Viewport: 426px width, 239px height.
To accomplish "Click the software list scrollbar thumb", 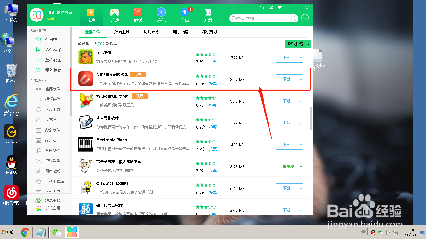I will tap(311, 119).
